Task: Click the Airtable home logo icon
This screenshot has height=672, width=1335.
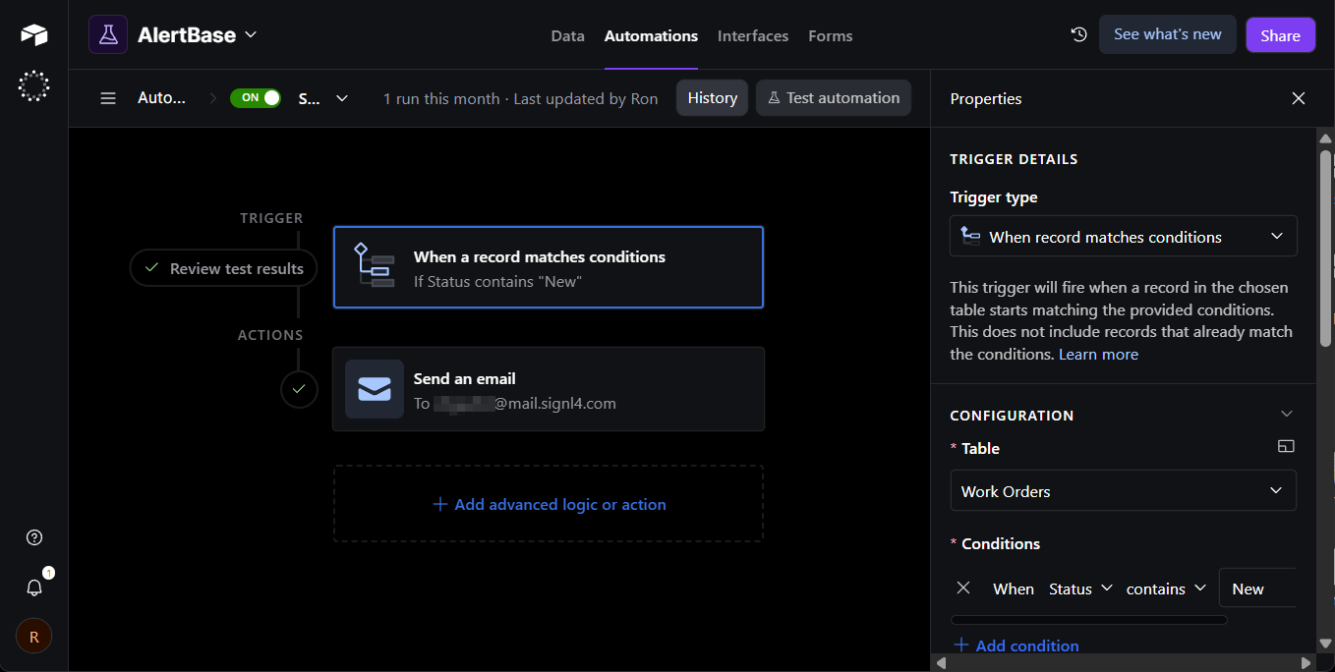Action: 33,35
